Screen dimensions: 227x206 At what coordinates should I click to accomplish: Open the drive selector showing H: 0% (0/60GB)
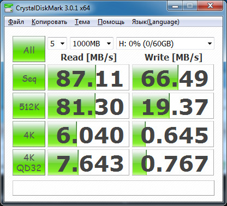coord(165,44)
